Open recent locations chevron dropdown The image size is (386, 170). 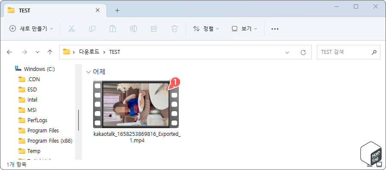37,52
